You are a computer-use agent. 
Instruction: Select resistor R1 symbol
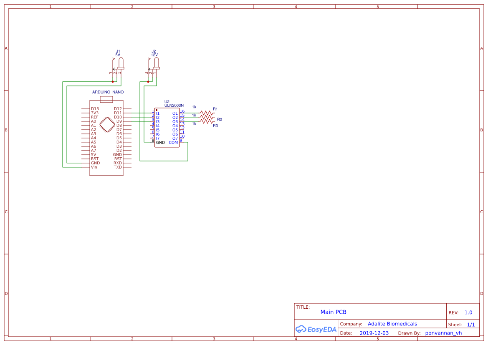207,113
